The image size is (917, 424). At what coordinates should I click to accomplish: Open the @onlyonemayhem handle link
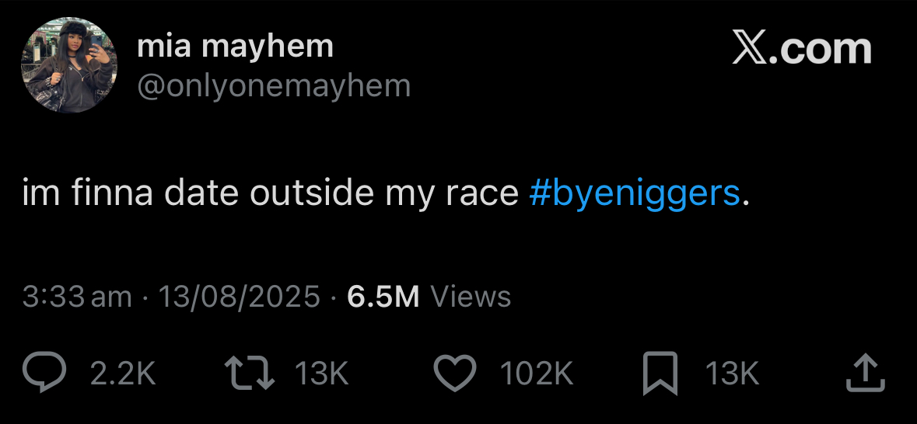274,86
